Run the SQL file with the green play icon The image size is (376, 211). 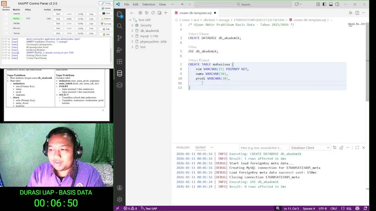(x=351, y=13)
